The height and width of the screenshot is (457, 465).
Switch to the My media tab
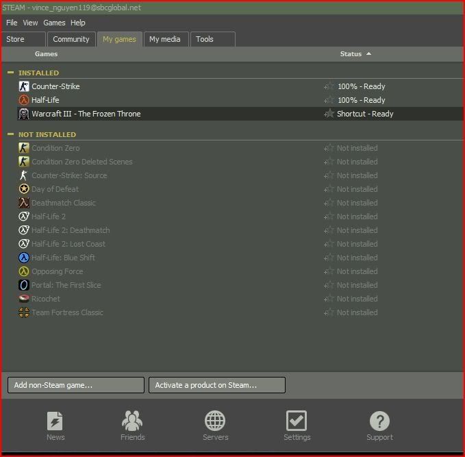[166, 39]
